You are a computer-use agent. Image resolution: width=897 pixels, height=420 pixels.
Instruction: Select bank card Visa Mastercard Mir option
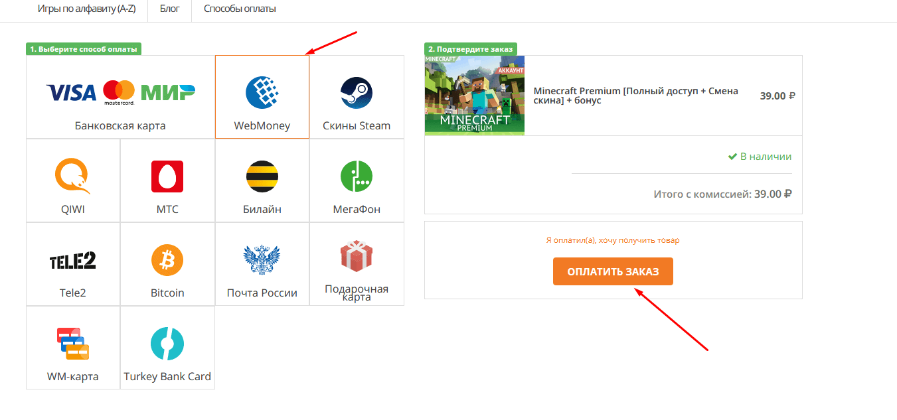coord(120,93)
